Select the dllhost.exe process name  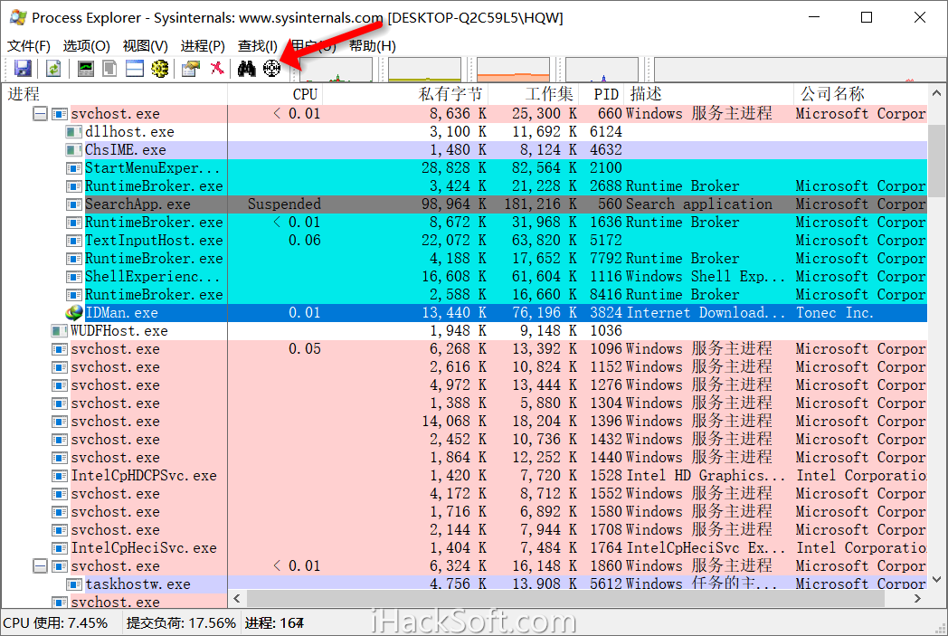point(129,132)
